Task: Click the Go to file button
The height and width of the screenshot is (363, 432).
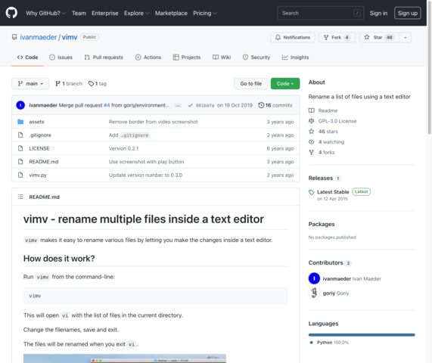Action: 250,83
